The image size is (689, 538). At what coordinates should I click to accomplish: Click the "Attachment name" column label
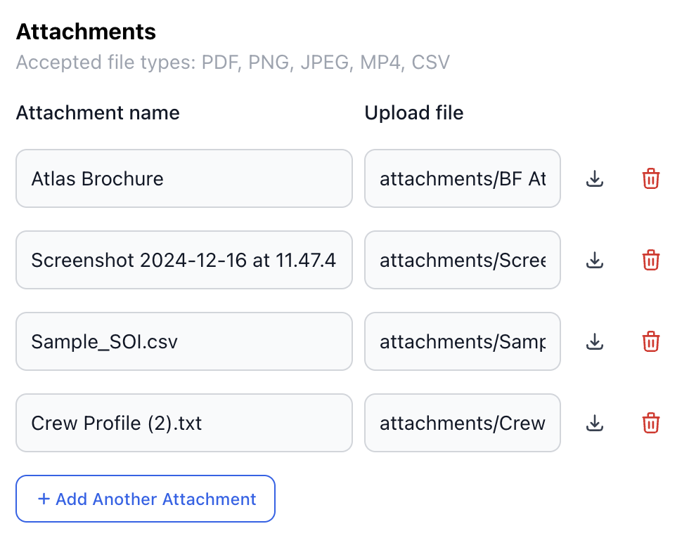point(98,113)
